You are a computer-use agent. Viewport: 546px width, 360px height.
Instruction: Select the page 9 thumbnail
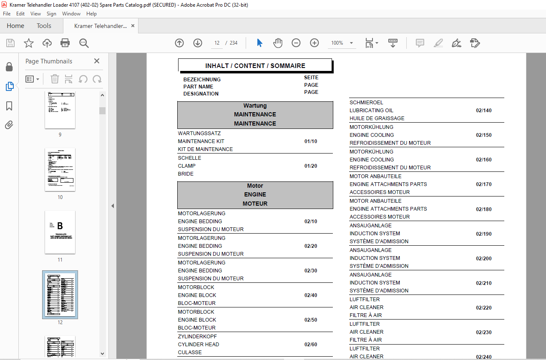click(60, 110)
